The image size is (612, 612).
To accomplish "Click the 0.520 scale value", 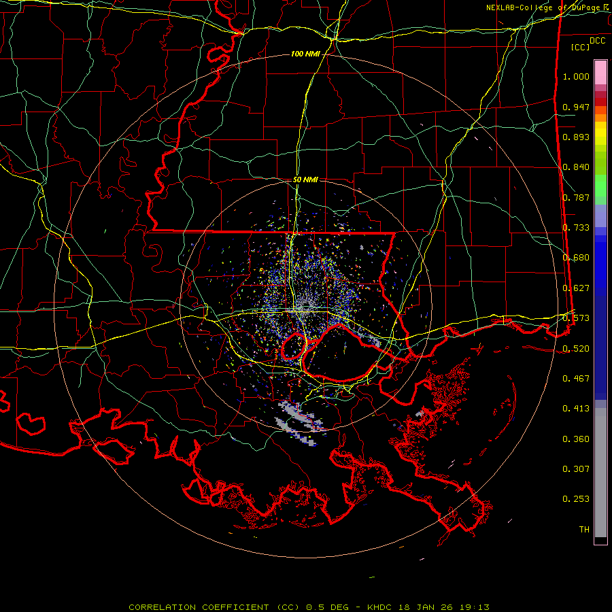I will point(576,349).
